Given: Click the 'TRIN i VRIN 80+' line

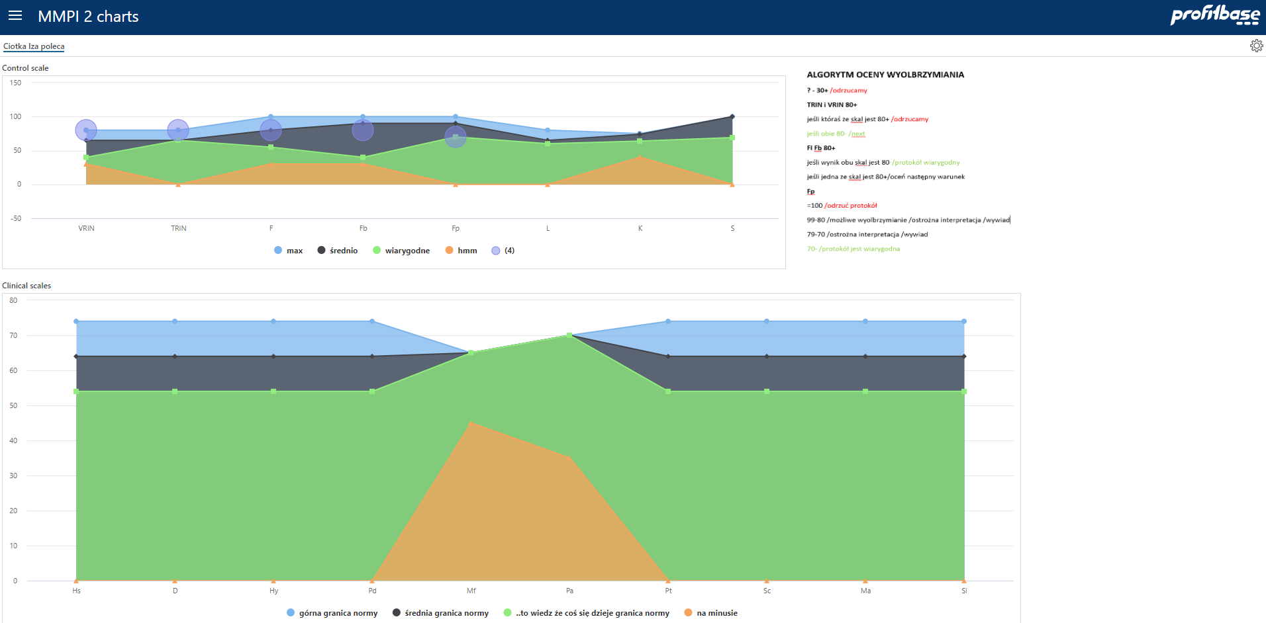Looking at the screenshot, I should [832, 104].
